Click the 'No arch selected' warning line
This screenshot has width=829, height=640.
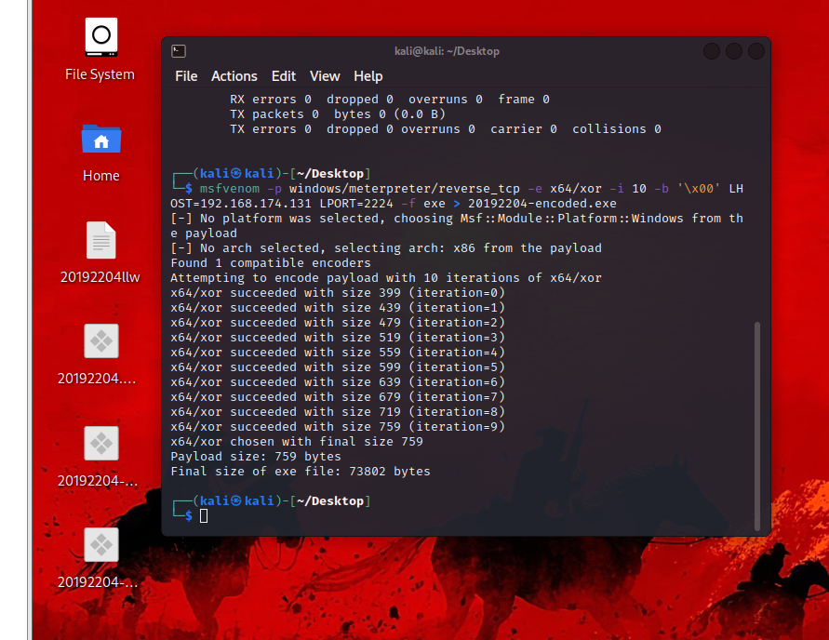point(386,247)
